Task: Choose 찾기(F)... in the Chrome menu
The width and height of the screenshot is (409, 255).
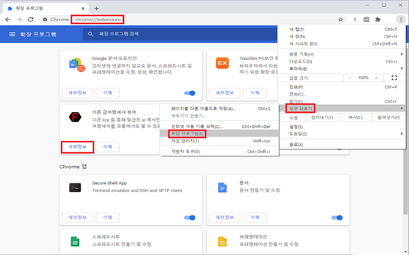Action: 342,101
